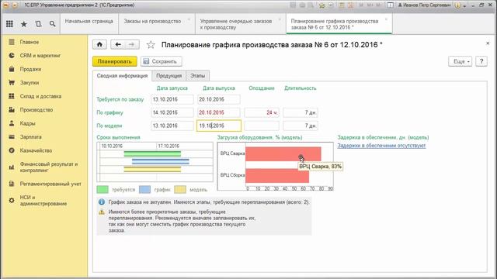
Task: Click the Сохранить button
Action: (162, 61)
